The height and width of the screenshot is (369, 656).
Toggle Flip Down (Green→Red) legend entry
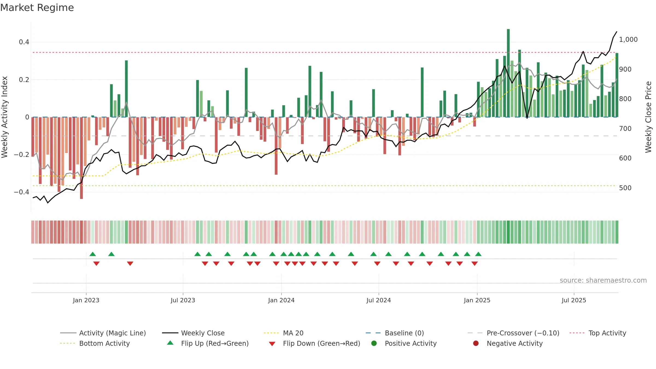point(314,343)
